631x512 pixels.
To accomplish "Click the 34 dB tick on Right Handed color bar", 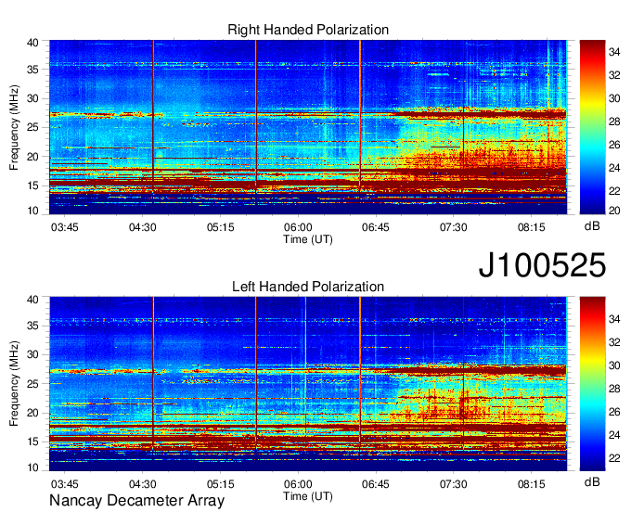I will pyautogui.click(x=614, y=52).
